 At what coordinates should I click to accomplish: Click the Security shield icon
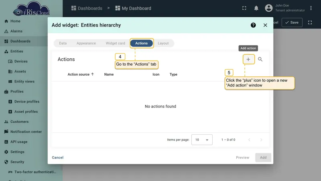click(x=6, y=162)
